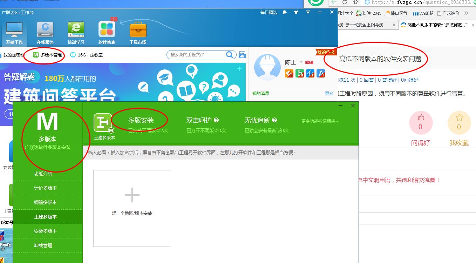
Task: Open 16G平法教室 in G+ workbench
Action: tap(86, 55)
